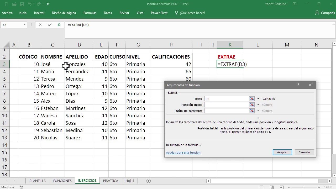Screen dimensions: 336x189
Task: Open Ribbon Display Options button
Action: point(295,4)
